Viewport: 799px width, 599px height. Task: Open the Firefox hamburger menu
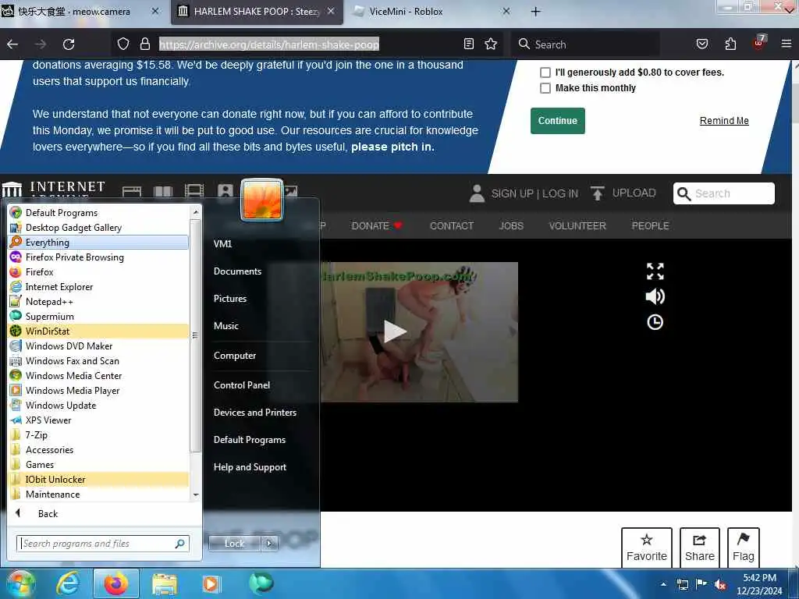click(x=787, y=44)
